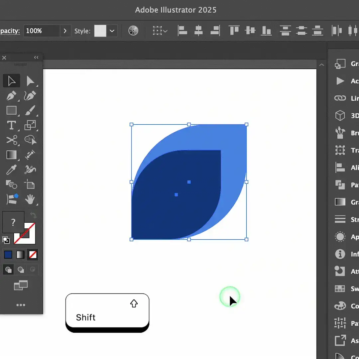Viewport: 359px width, 359px height.
Task: Open the Pathfinder panel
Action: (340, 185)
